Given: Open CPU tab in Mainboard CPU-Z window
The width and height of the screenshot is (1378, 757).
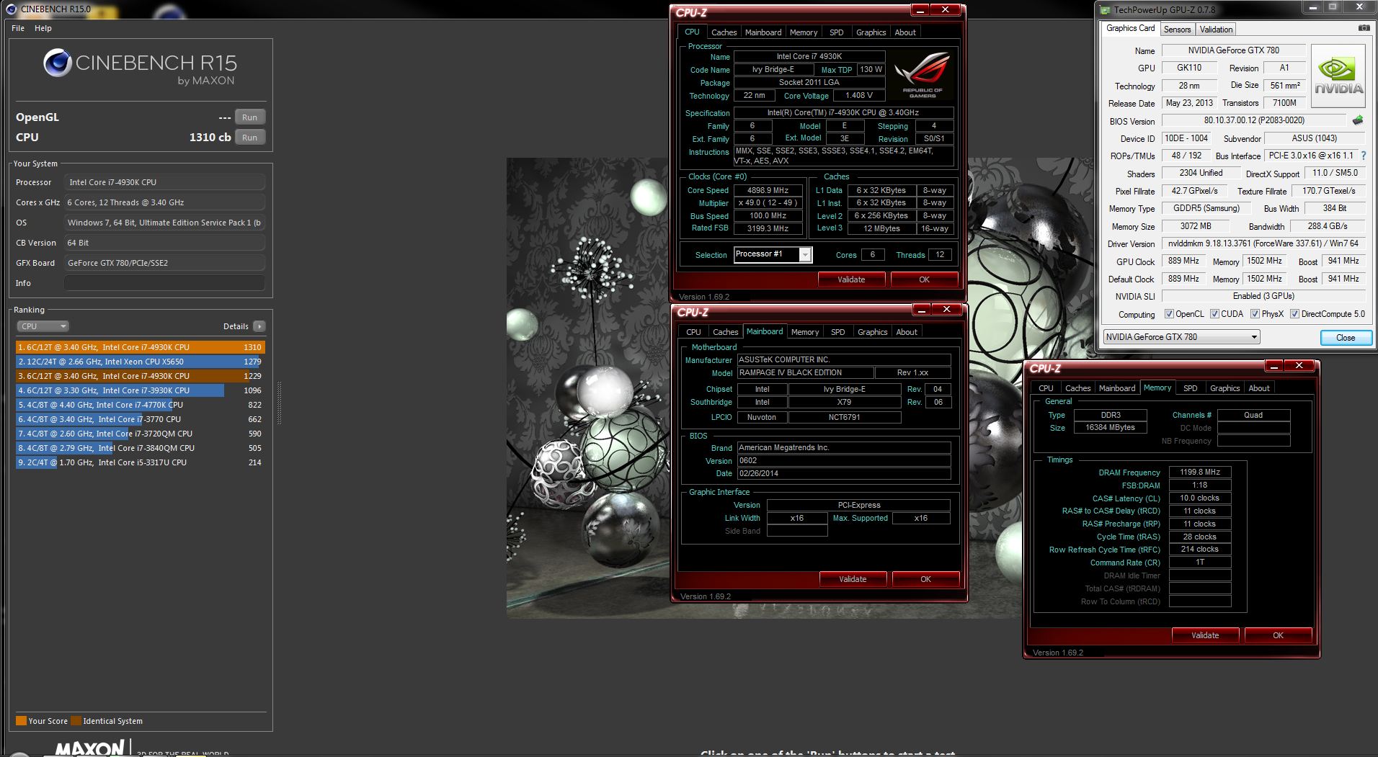Looking at the screenshot, I should click(x=693, y=332).
